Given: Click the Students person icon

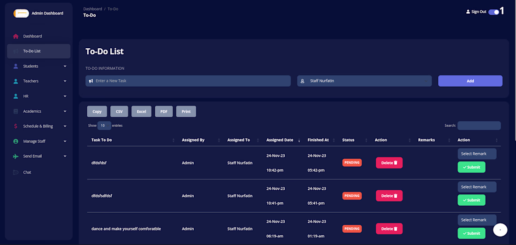Looking at the screenshot, I should 15,66.
